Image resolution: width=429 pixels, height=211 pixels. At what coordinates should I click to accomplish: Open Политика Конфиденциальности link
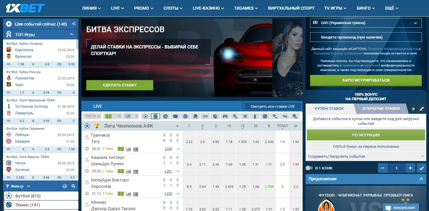tap(393, 49)
